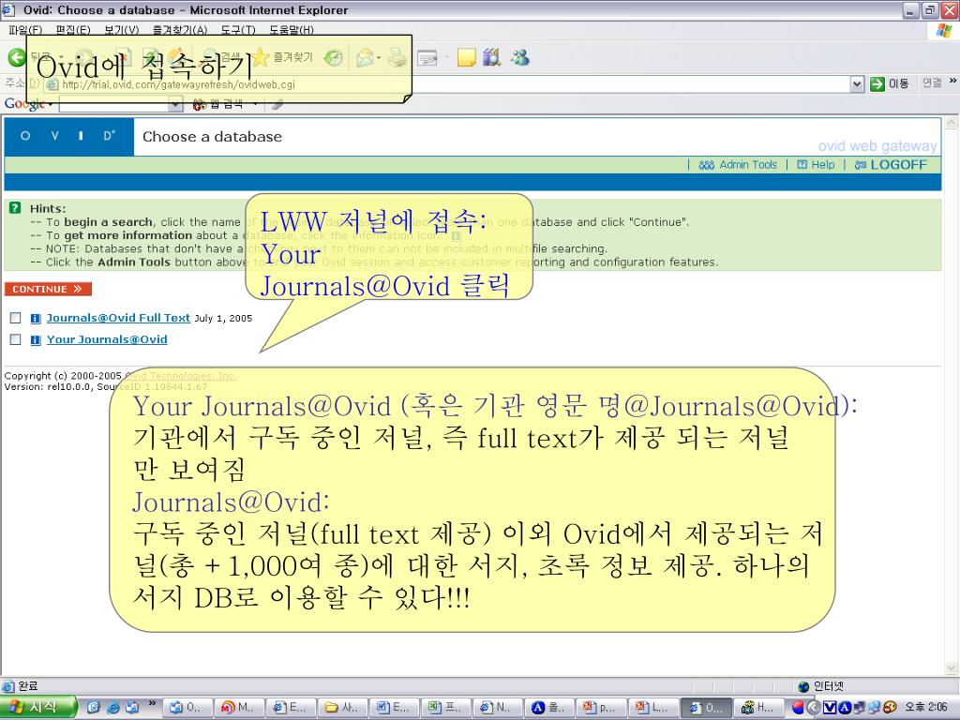Screen dimensions: 960x720
Task: Click the Mail envelope toolbar icon
Action: coord(365,57)
